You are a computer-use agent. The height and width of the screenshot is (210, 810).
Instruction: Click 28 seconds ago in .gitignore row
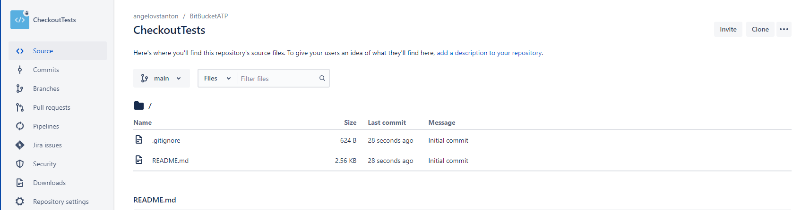pos(390,140)
